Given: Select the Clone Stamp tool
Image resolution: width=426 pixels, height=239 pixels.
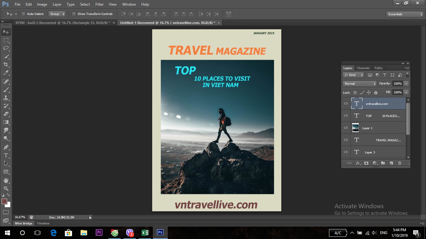Looking at the screenshot, I should pos(6,98).
